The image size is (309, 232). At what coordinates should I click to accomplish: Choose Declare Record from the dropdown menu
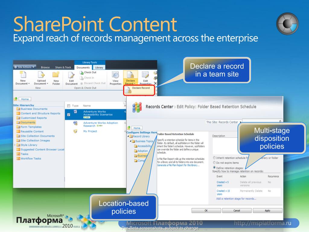139,90
